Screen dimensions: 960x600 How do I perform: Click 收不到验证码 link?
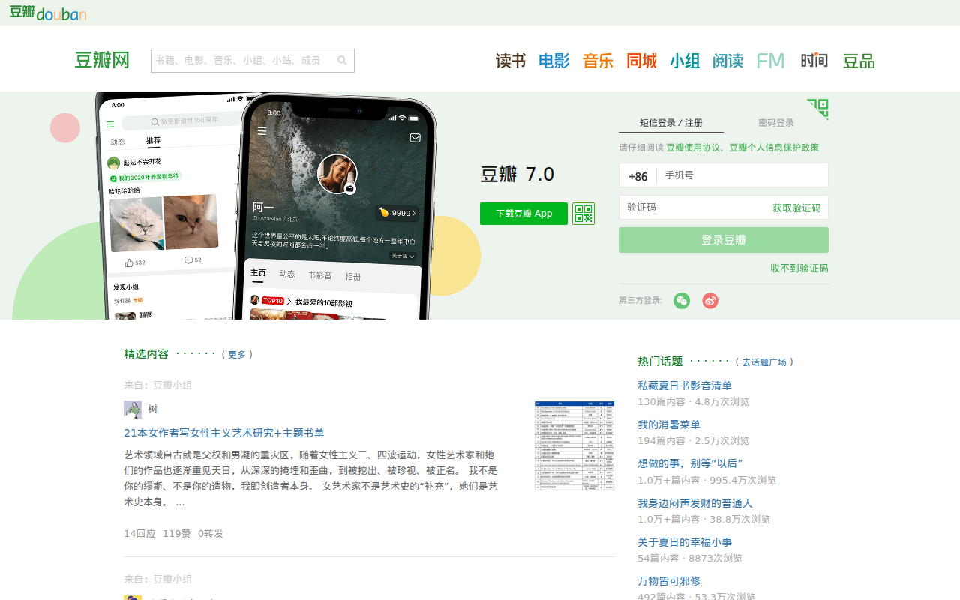tap(799, 268)
